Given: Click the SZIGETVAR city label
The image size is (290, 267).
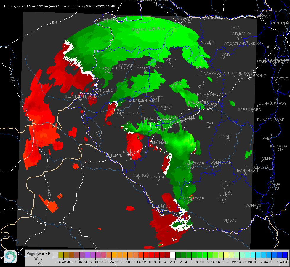Looking at the screenshot, I should pyautogui.click(x=194, y=199).
